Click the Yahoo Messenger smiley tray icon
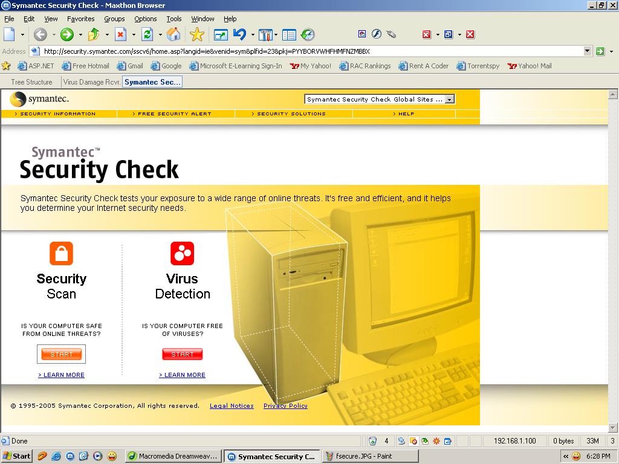This screenshot has height=464, width=619. click(577, 457)
